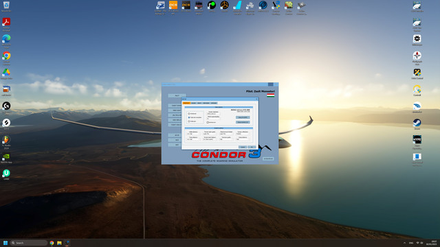This screenshot has height=247, width=440.
Task: Select Fullscreen radio button
Action: pos(189,121)
